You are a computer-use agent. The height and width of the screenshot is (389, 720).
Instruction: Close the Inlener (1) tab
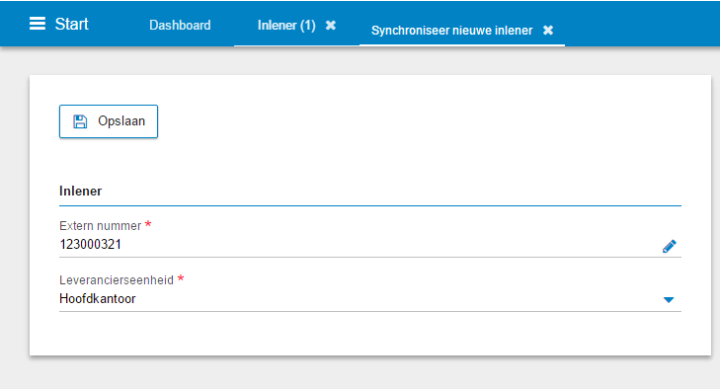click(331, 26)
